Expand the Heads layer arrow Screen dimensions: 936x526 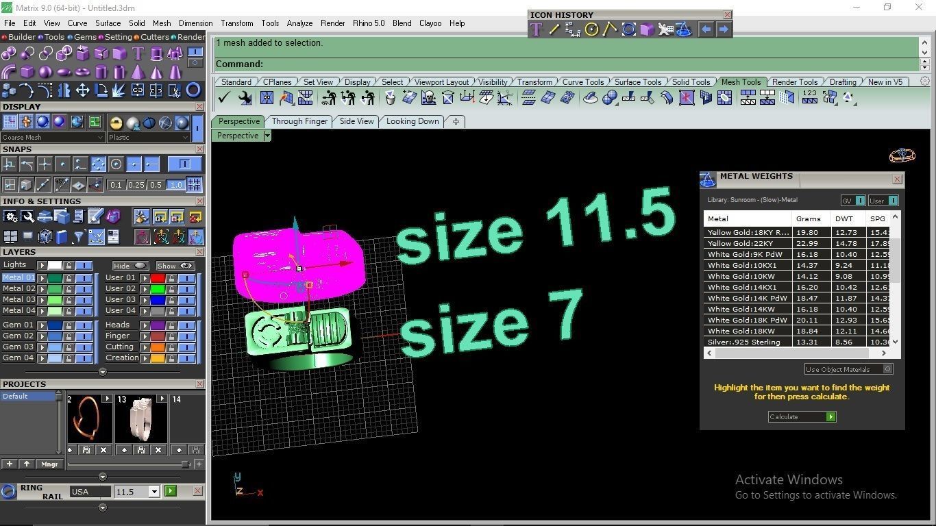[144, 325]
